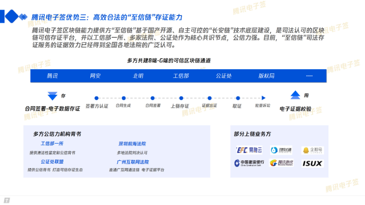Click the 广州互联网法院 blue heading

pos(133,162)
